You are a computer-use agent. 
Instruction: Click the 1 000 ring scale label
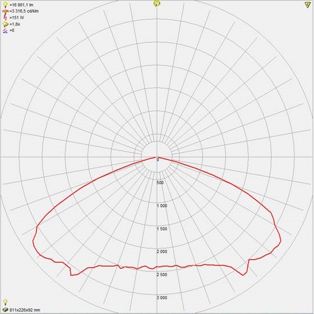tap(162, 205)
